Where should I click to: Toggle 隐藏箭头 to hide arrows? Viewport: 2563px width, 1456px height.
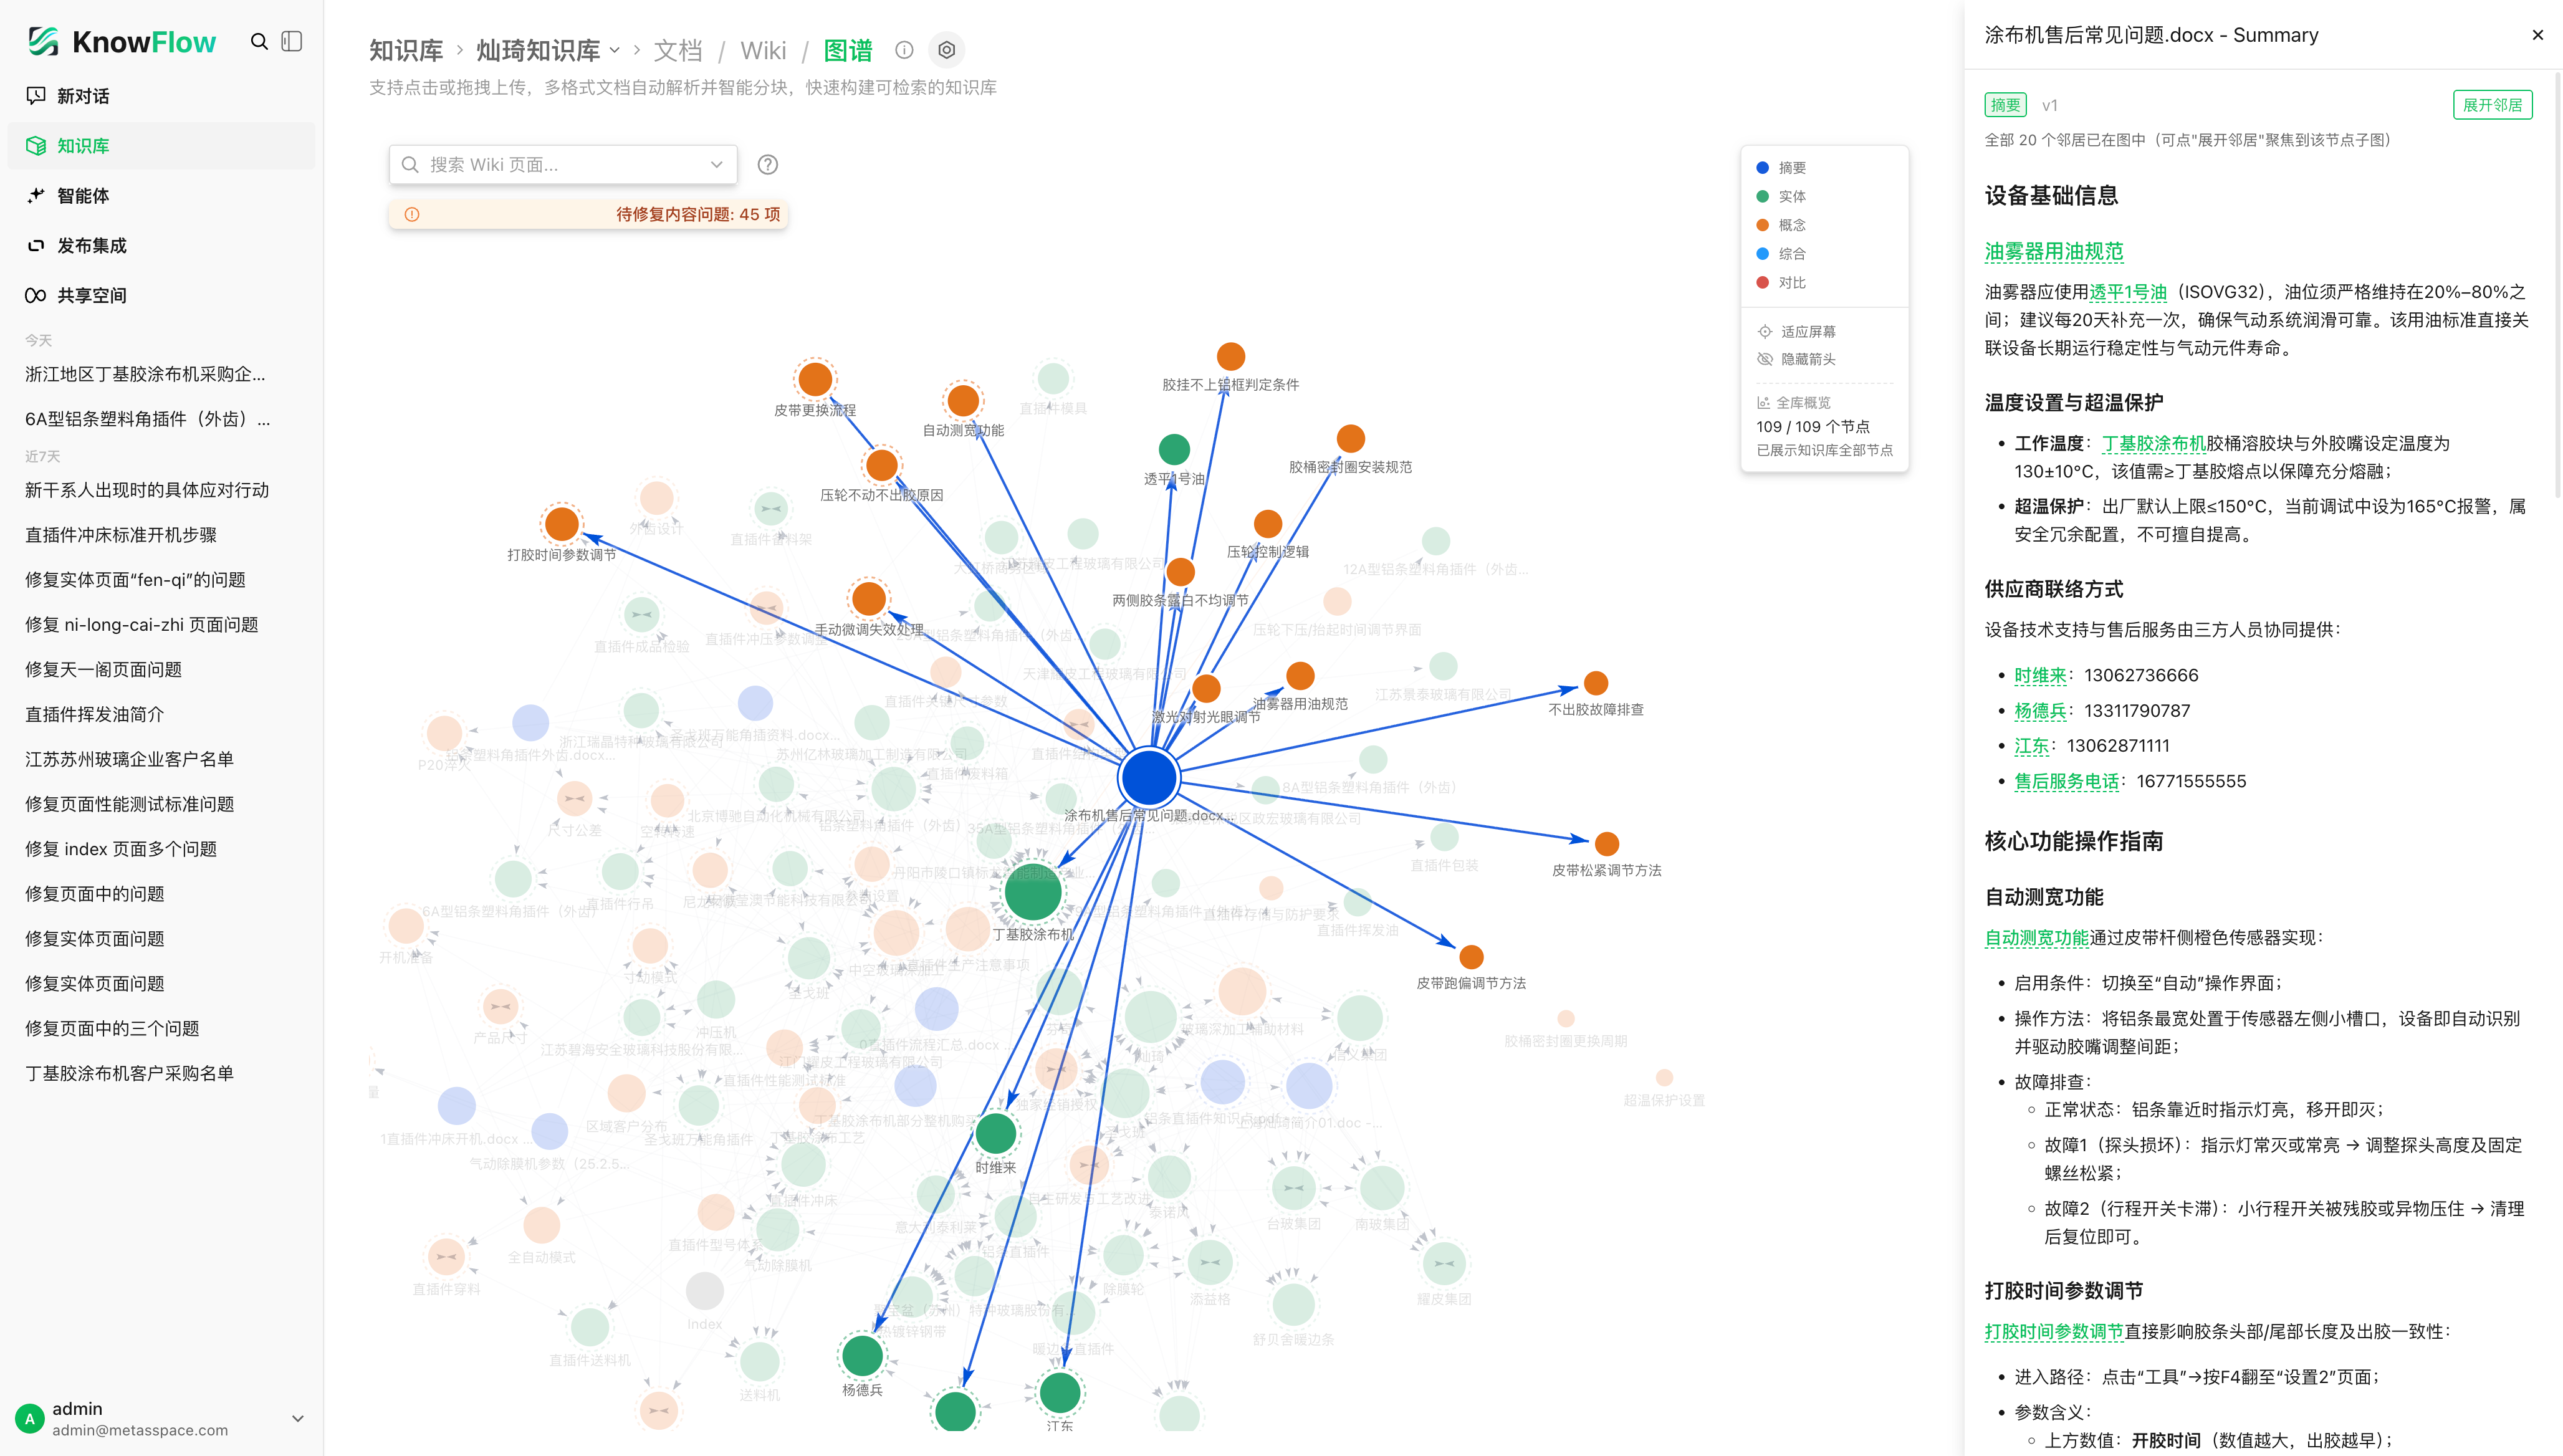point(1796,360)
